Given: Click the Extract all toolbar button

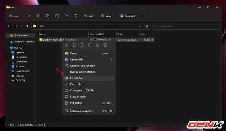Looking at the screenshot, I should click(127, 16).
